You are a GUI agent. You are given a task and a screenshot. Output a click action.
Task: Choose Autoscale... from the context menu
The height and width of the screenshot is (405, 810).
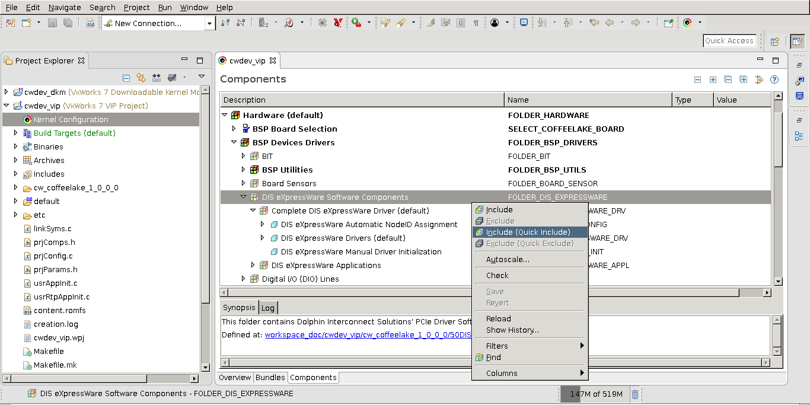click(530, 259)
